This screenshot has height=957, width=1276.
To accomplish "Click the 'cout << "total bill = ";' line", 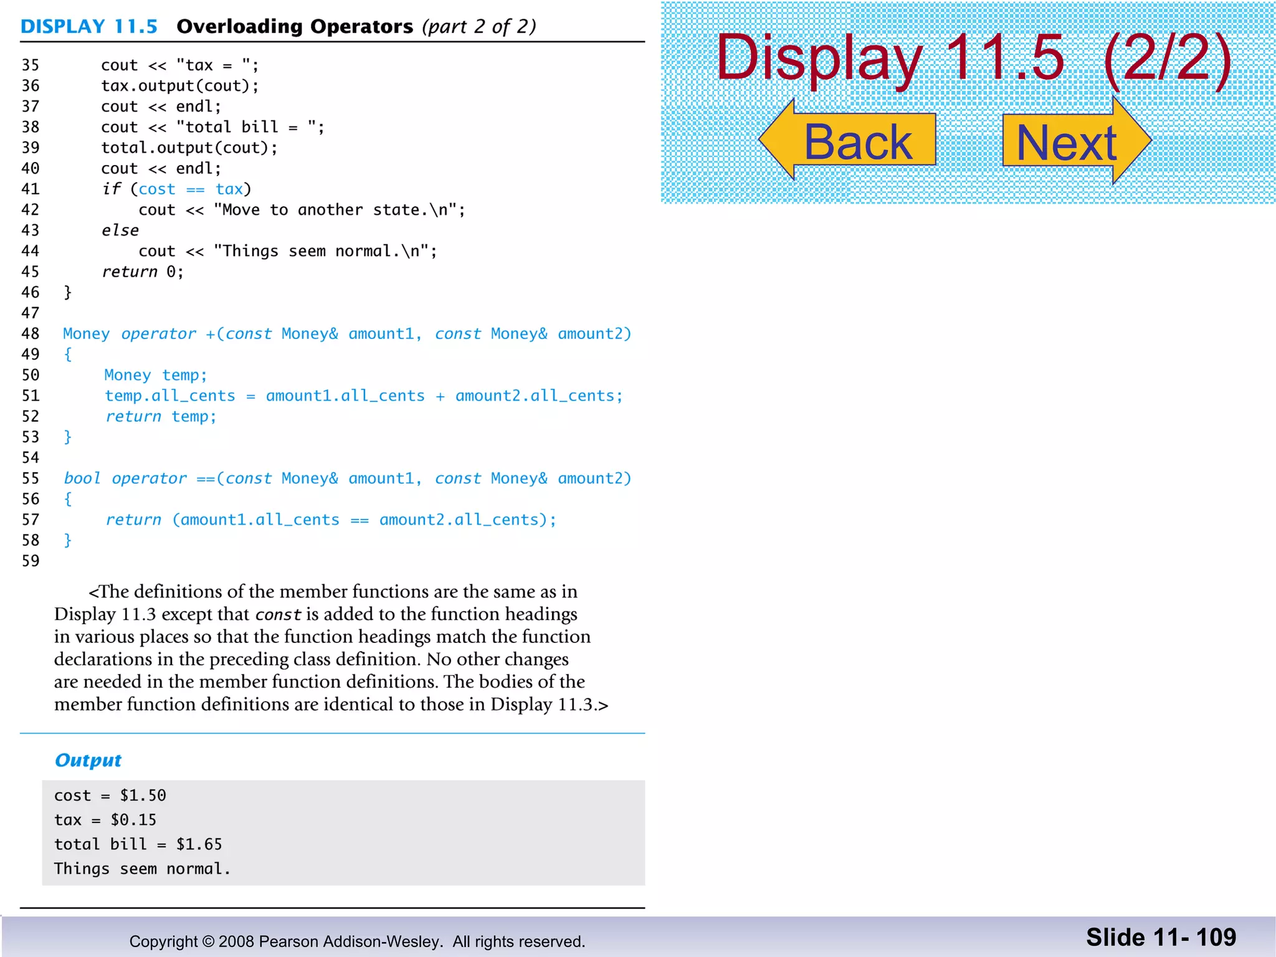I will coord(212,127).
